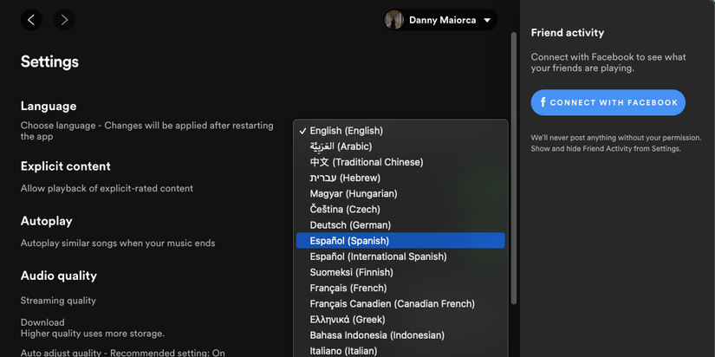This screenshot has height=357, width=715.
Task: Click the Danny Maiorca username
Action: [442, 20]
